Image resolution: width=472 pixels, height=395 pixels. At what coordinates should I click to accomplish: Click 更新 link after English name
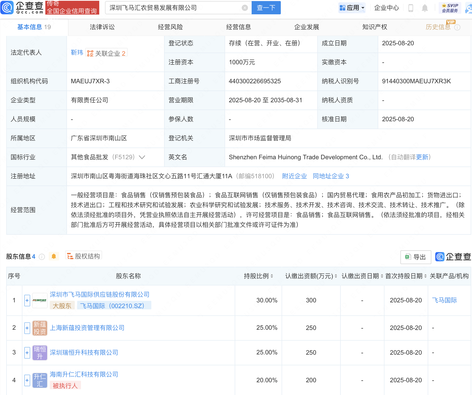(x=422, y=157)
